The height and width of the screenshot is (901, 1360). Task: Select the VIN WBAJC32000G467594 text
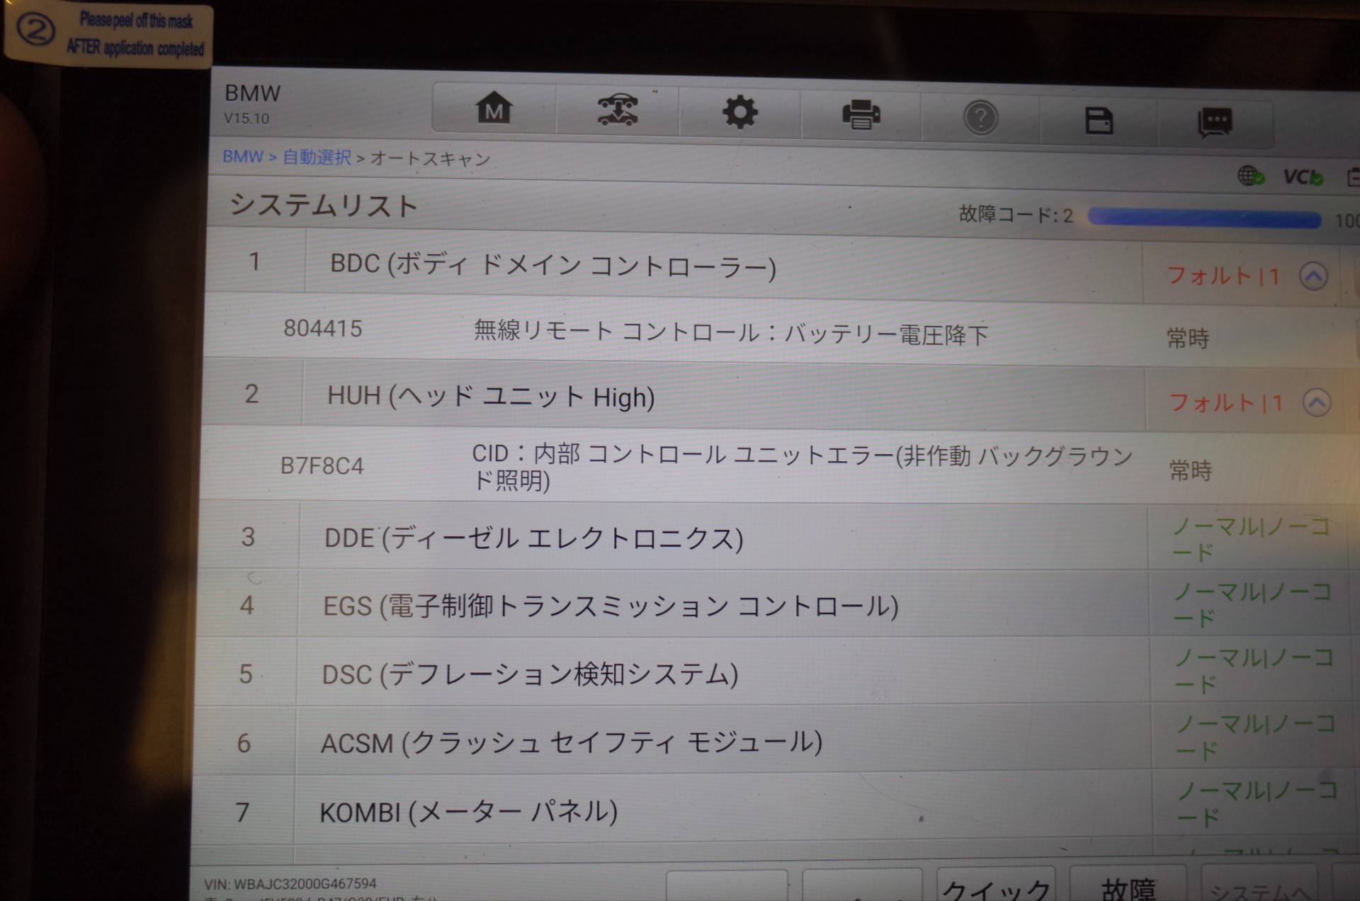[x=290, y=883]
